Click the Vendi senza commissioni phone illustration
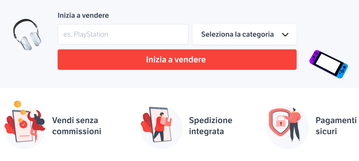Viewport: 359px width, 161px height. [24, 125]
